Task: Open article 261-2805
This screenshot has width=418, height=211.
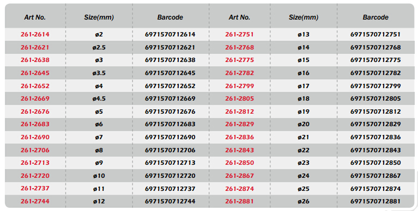Action: point(239,98)
